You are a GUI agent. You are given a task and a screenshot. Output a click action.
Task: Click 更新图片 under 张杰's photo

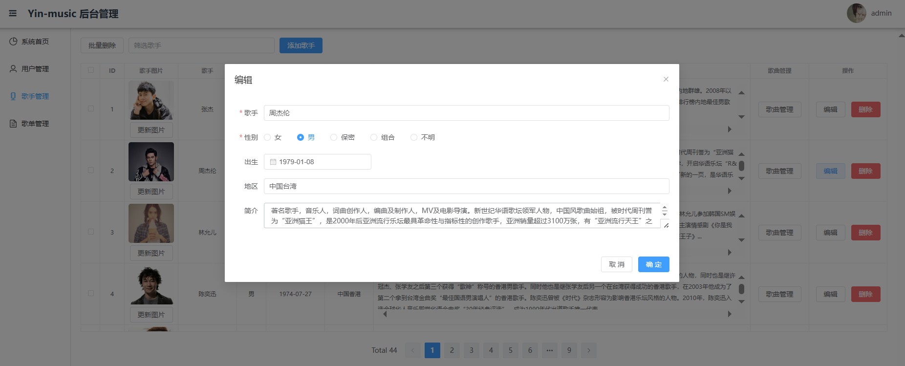tap(151, 130)
